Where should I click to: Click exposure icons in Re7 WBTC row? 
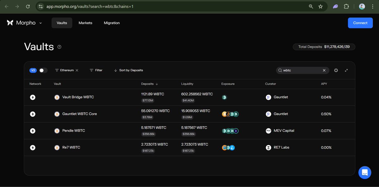(x=228, y=148)
